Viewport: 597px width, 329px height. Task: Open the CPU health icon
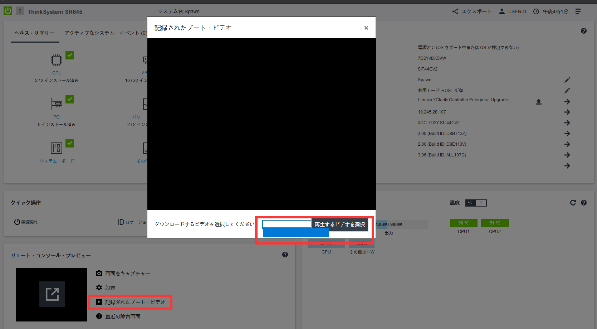[57, 60]
